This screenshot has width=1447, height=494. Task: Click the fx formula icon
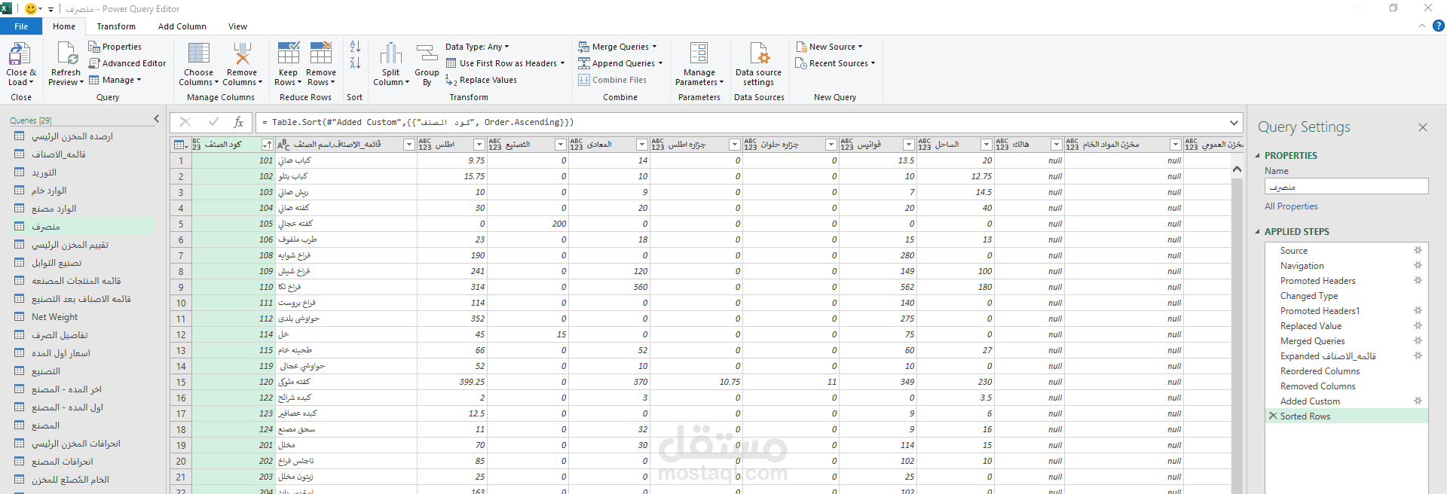tap(238, 122)
